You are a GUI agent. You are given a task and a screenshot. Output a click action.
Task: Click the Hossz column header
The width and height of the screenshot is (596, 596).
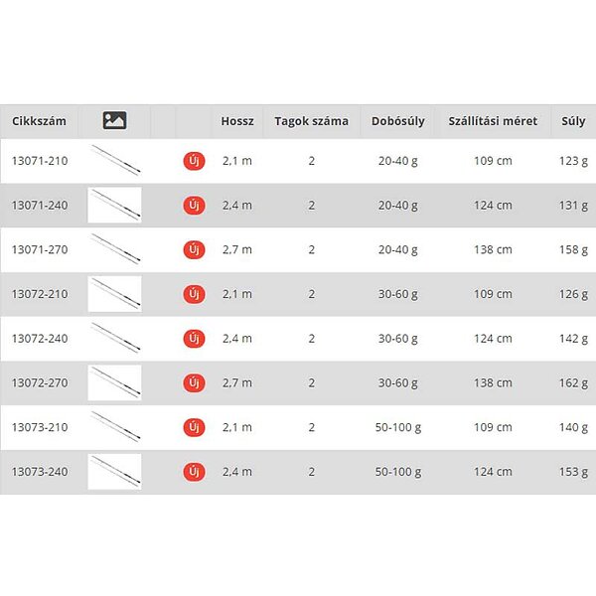(x=237, y=121)
